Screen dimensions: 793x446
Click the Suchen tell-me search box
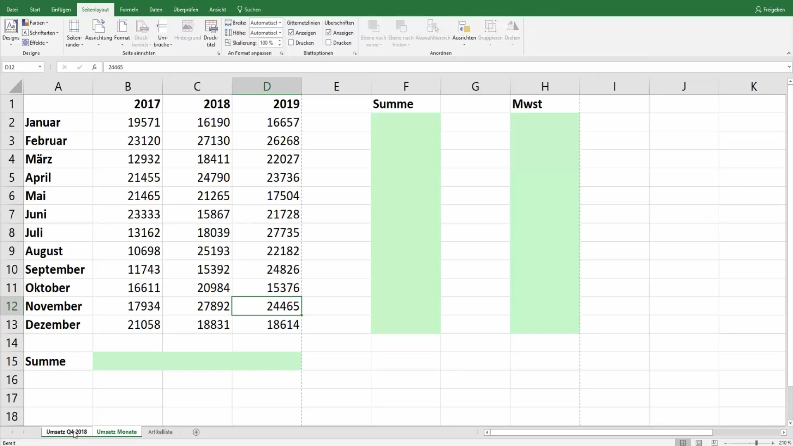coord(249,9)
